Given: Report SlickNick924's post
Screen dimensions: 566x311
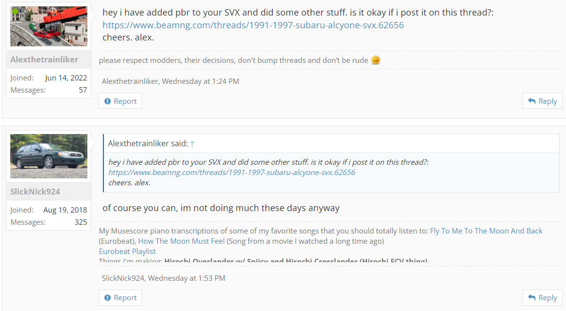Looking at the screenshot, I should click(x=120, y=297).
